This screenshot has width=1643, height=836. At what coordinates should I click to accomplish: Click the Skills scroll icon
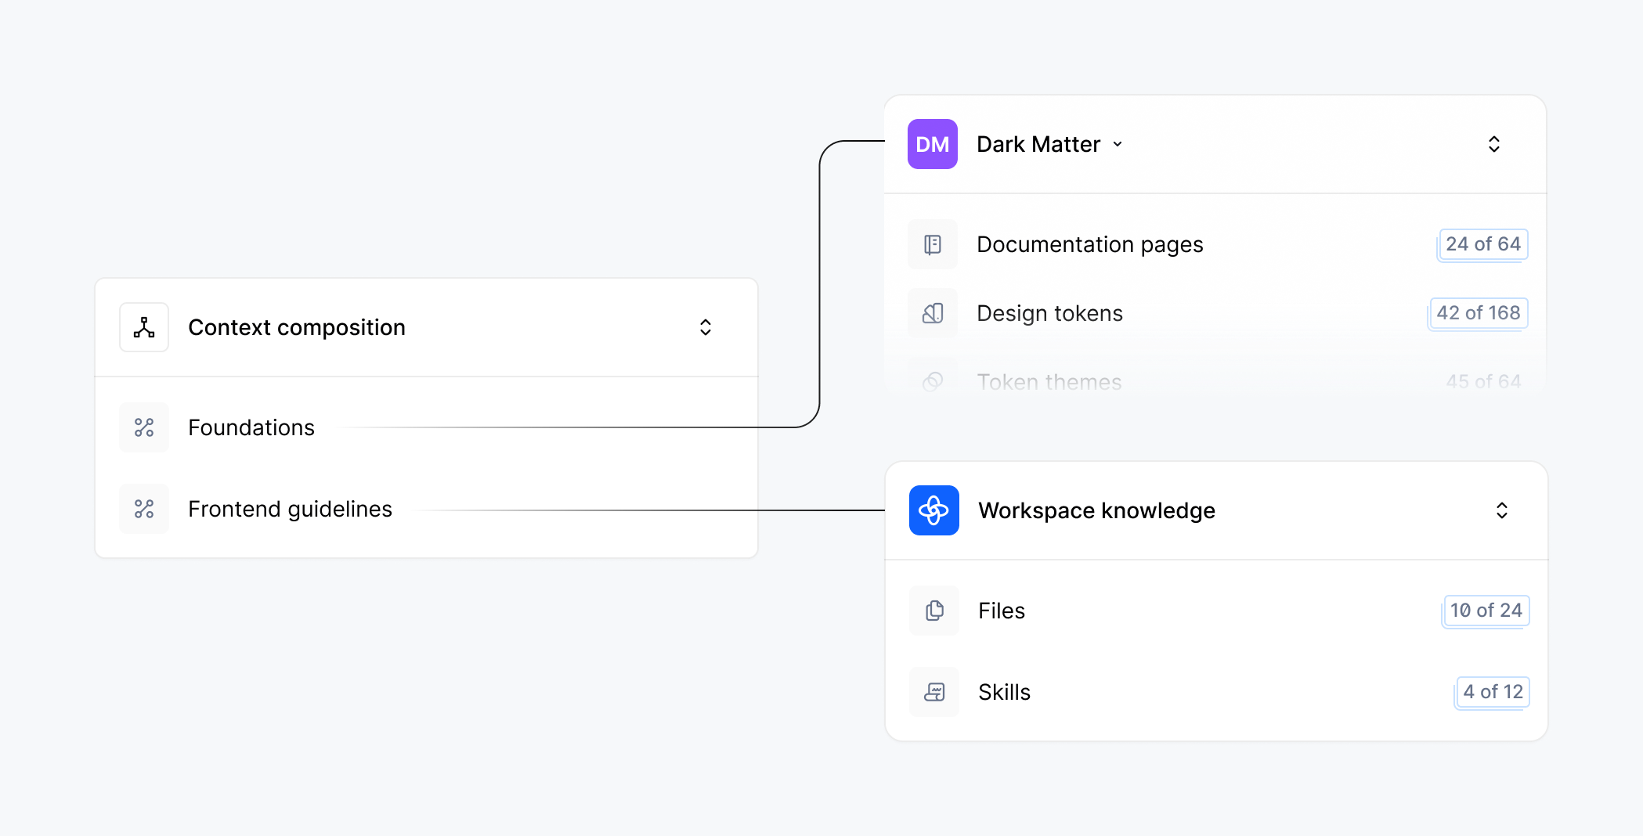[934, 692]
